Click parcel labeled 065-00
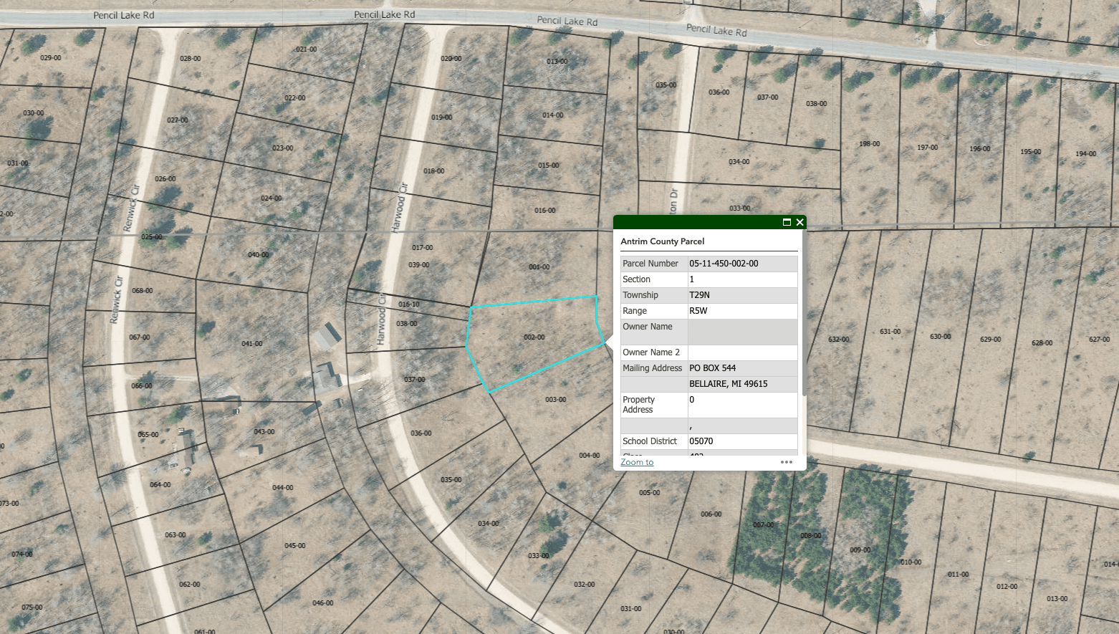 coord(148,435)
